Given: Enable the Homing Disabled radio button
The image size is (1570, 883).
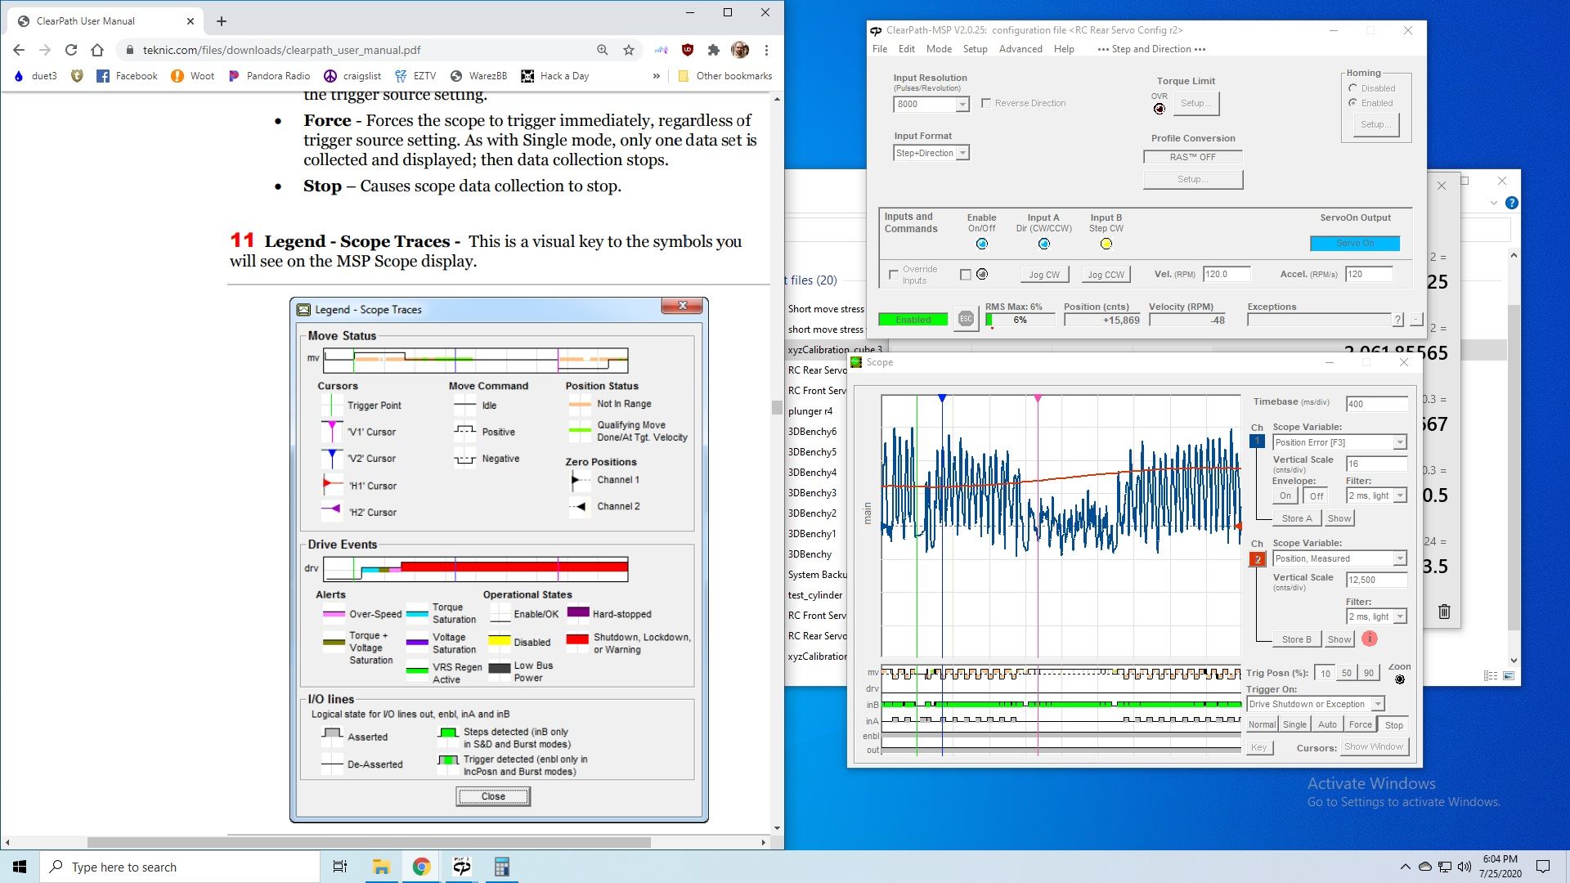Looking at the screenshot, I should pyautogui.click(x=1354, y=87).
